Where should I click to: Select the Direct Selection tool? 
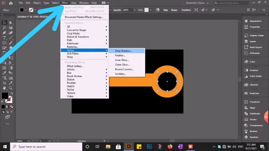tap(11, 23)
